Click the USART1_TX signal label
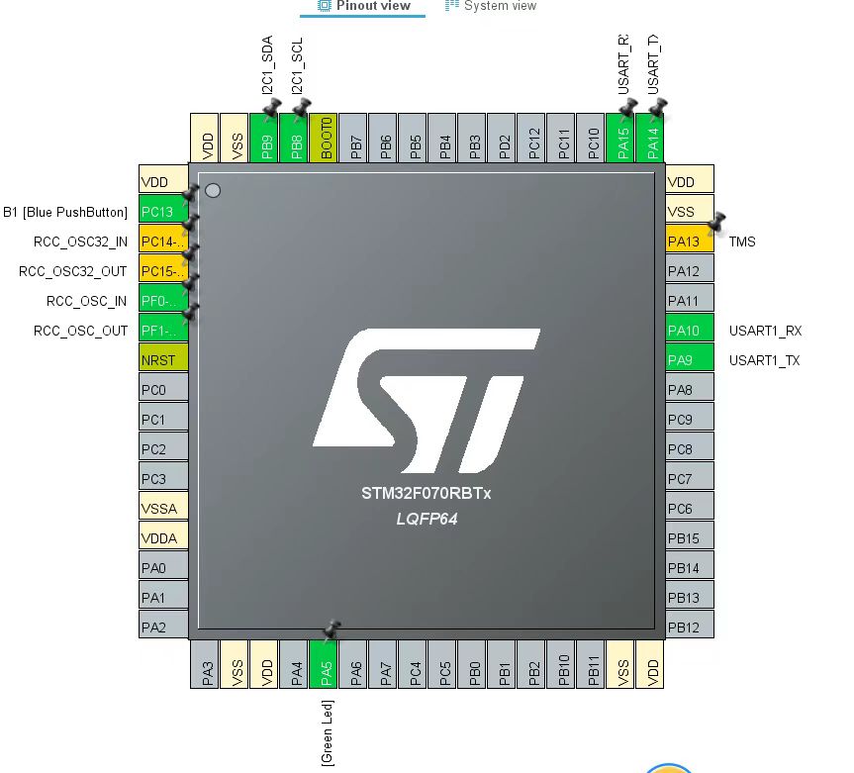Viewport: 854px width, 773px height. pyautogui.click(x=764, y=360)
